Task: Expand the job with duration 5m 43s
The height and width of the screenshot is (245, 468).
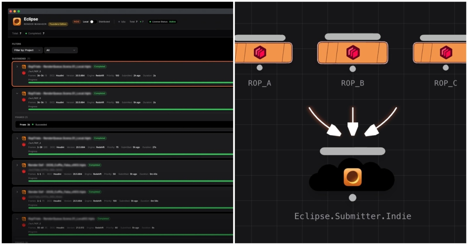Action: (x=17, y=165)
